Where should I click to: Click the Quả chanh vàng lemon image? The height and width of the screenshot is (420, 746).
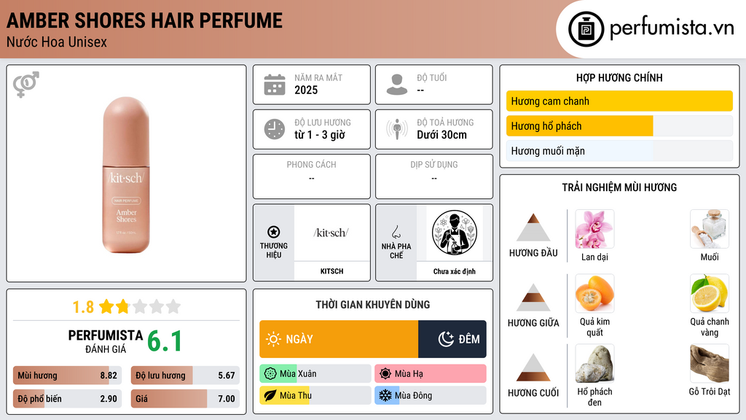point(710,293)
